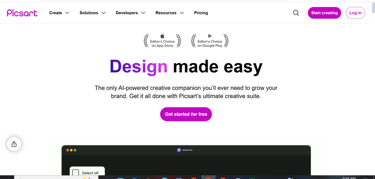Click the Apple App Store Editor's Choice badge
Image resolution: width=375 pixels, height=179 pixels.
[x=162, y=41]
